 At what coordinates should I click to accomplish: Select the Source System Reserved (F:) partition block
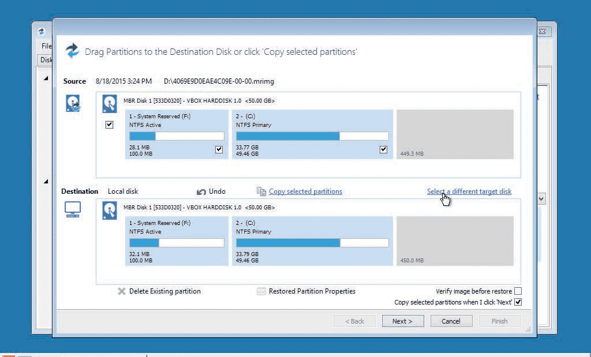(177, 134)
